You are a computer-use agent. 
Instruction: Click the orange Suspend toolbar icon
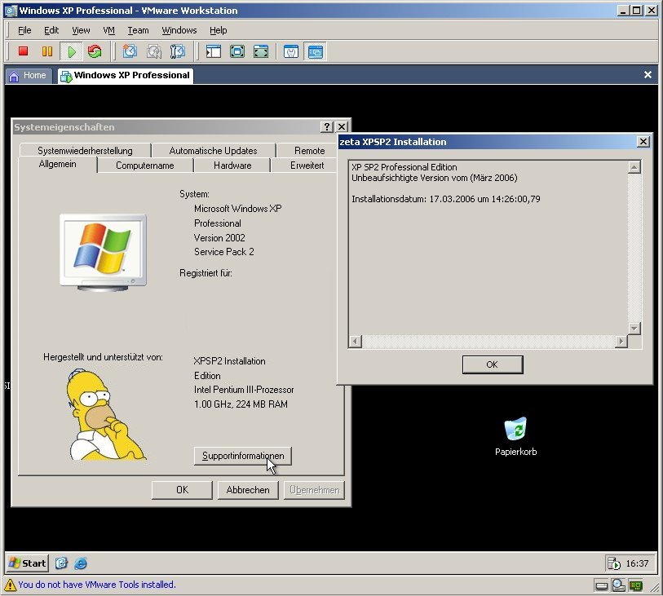coord(47,51)
